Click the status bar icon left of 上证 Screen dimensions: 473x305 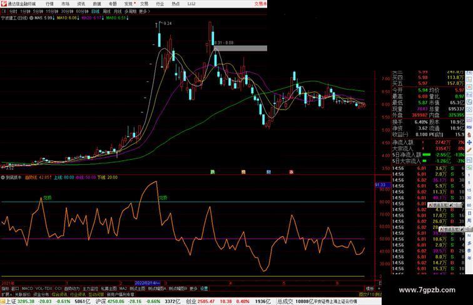click(3, 301)
